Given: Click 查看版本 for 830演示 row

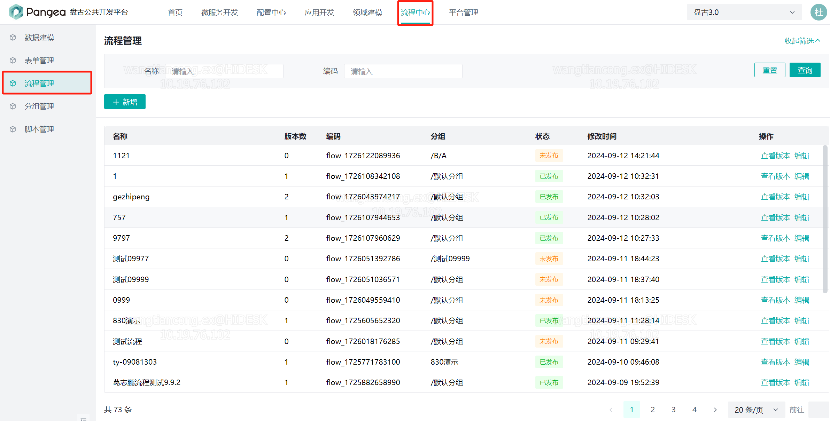Looking at the screenshot, I should [x=775, y=320].
